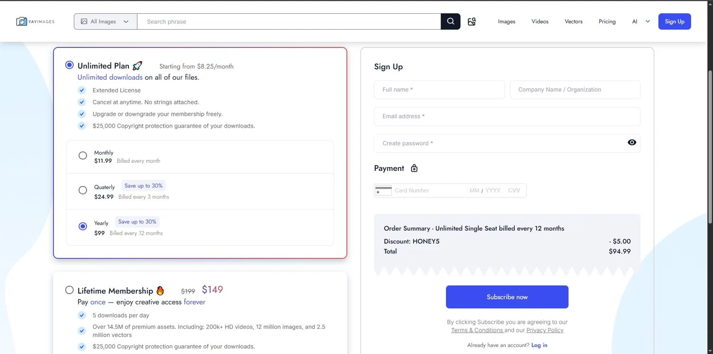Open the Terms & Conditions link
The height and width of the screenshot is (354, 713).
coord(477,330)
